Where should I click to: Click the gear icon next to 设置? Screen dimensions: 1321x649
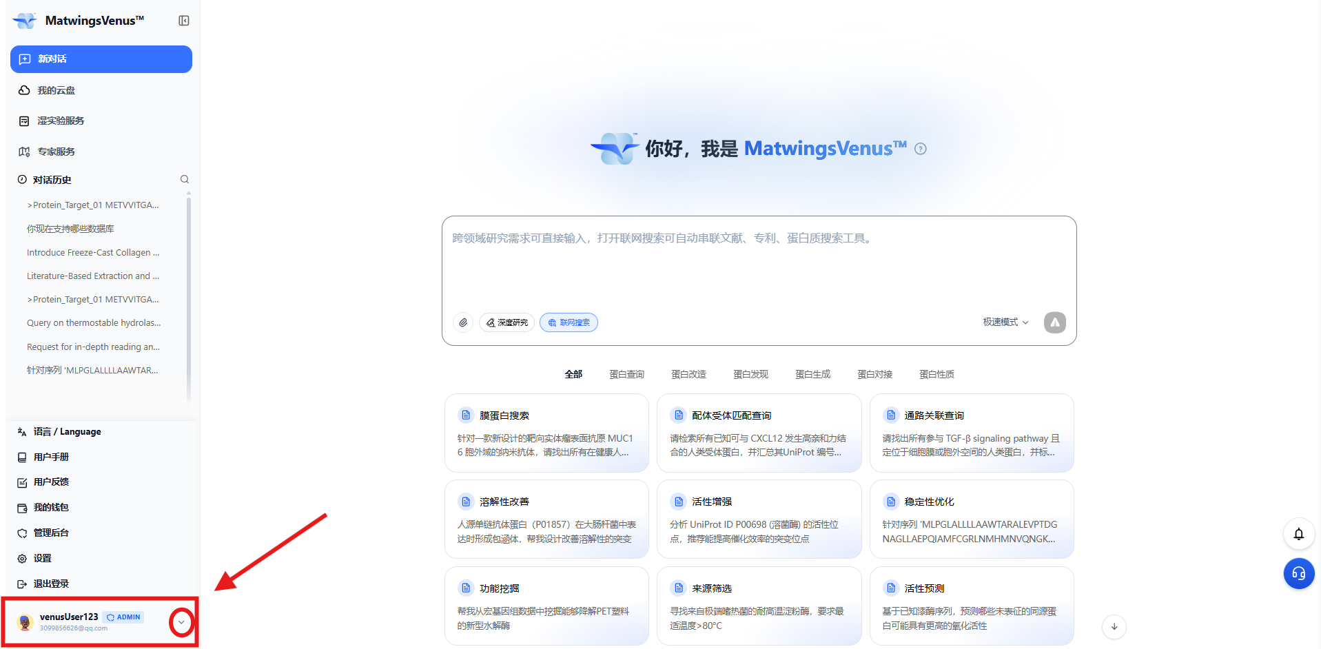point(22,559)
